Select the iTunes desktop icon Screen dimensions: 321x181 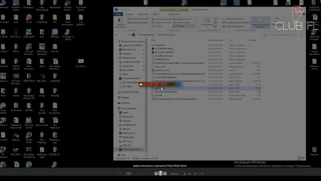[x=29, y=19]
